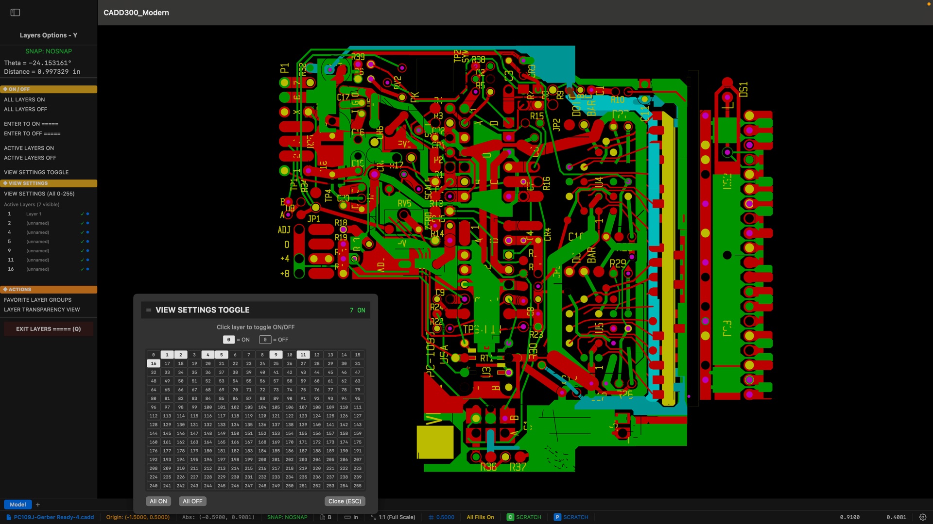Close dialog with Close (ESC) button
This screenshot has height=524, width=933.
(x=345, y=501)
